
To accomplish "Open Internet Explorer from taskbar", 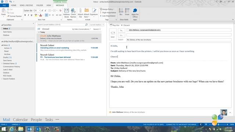I will [x=12, y=129].
